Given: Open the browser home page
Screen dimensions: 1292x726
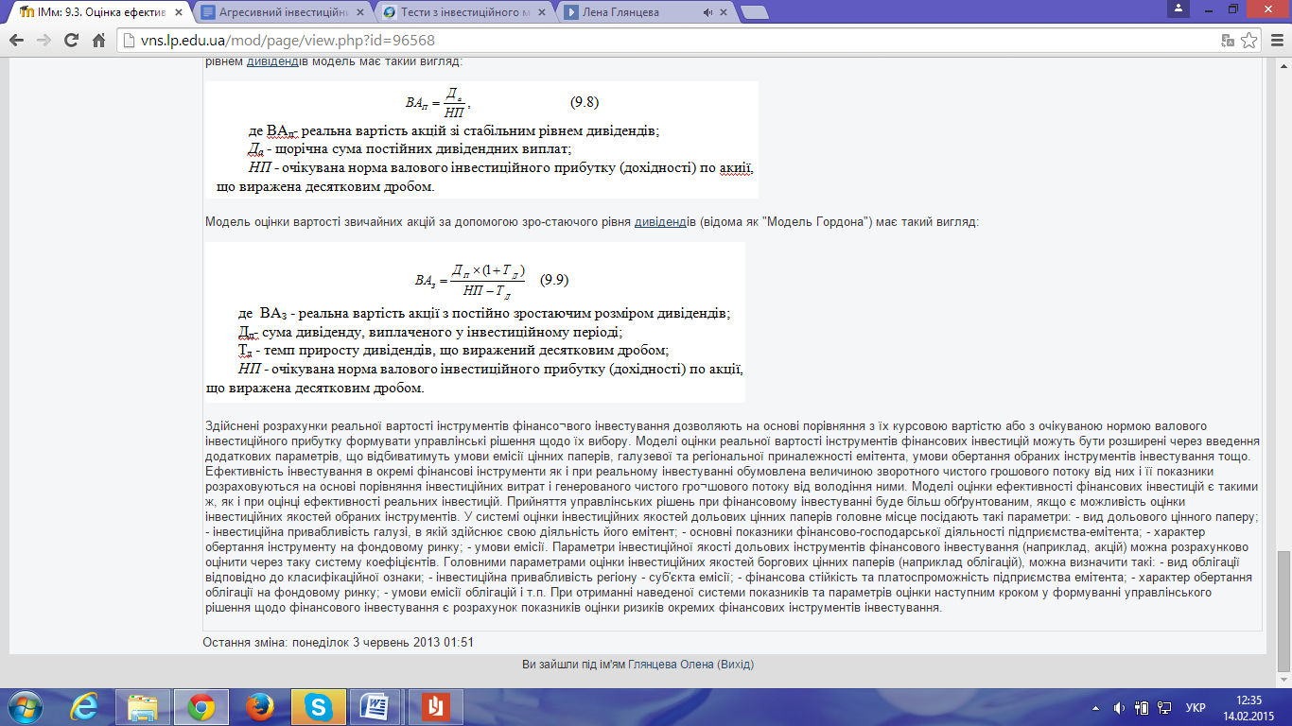Looking at the screenshot, I should tap(98, 41).
